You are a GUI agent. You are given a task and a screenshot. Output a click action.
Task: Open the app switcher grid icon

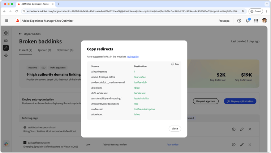coord(256,21)
